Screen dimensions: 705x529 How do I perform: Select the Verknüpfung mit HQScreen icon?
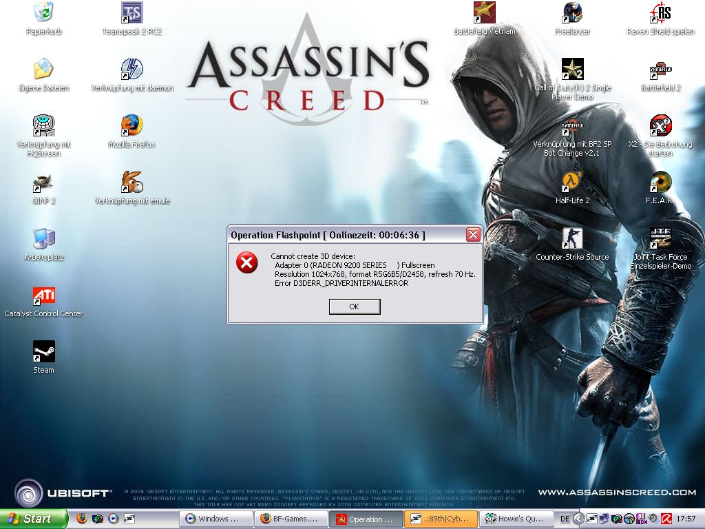(43, 135)
